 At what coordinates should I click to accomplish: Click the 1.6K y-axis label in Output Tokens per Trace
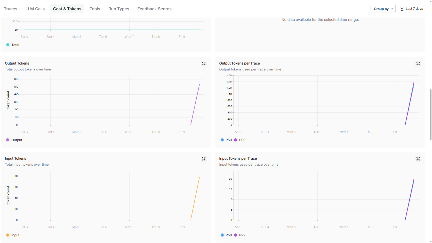229,76
